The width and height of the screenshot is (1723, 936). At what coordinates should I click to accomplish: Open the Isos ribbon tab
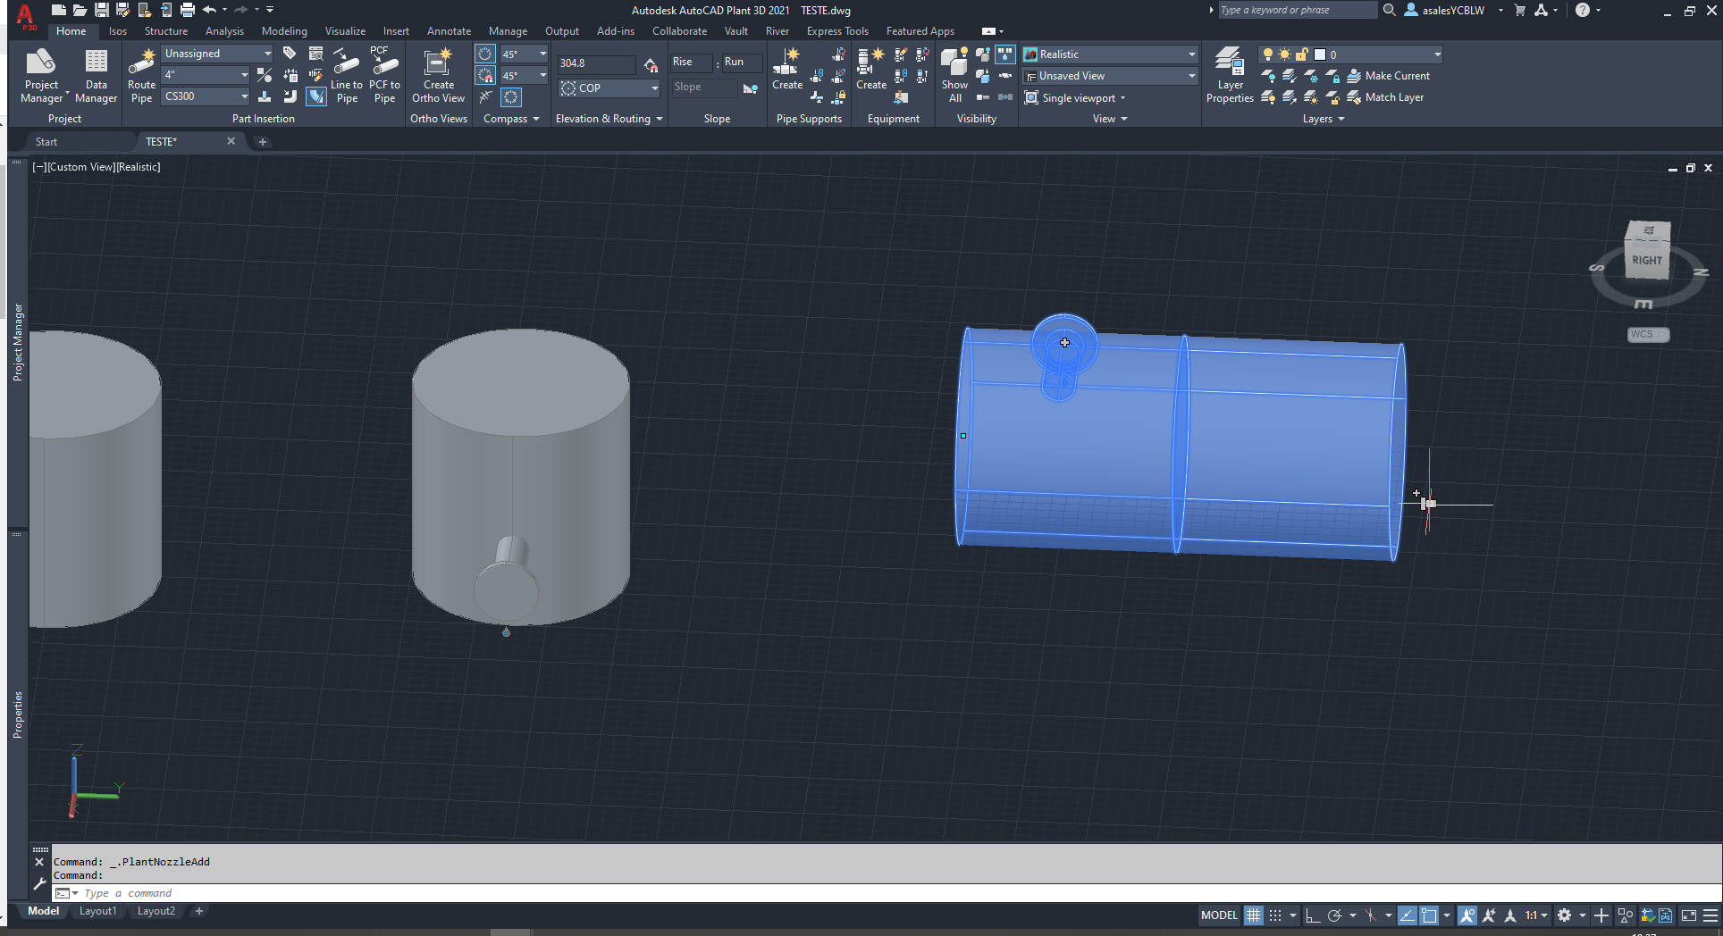click(x=118, y=31)
